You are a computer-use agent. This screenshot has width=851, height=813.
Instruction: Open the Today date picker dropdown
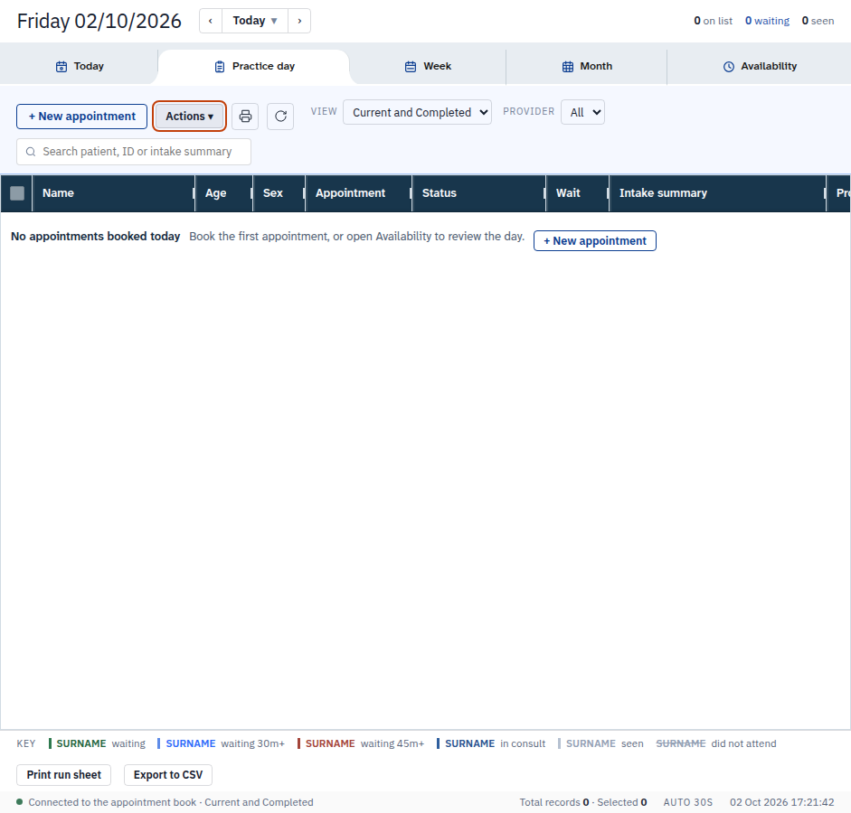click(x=255, y=21)
